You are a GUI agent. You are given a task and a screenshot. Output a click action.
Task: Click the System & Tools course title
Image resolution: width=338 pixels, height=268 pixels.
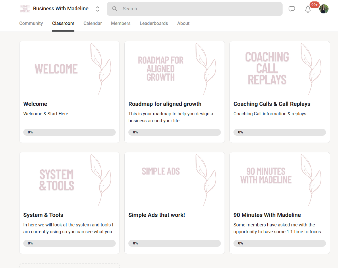43,215
